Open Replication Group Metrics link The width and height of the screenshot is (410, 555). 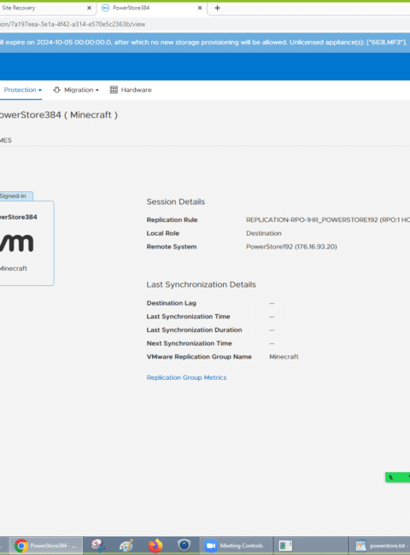point(186,377)
